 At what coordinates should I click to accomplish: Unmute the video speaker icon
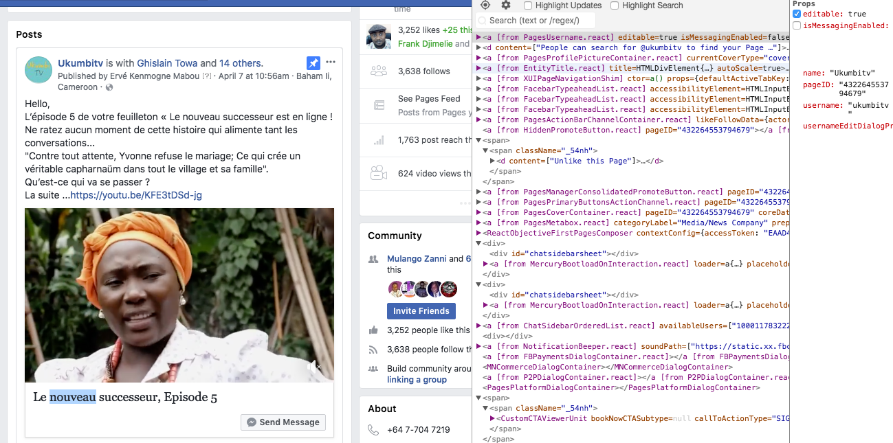313,367
